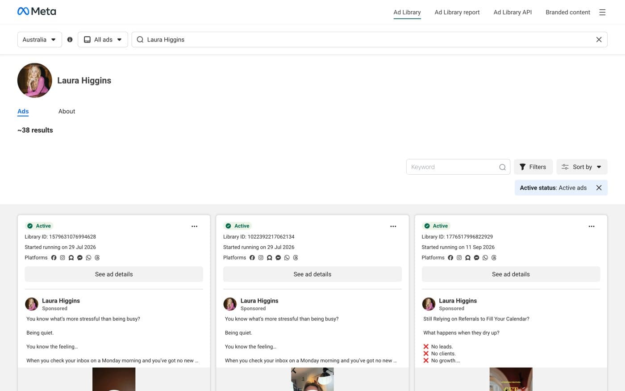See ad details for ID 1579631076994628
This screenshot has height=391, width=625.
coord(114,274)
